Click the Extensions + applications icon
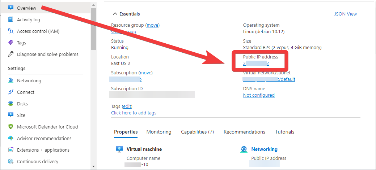The width and height of the screenshot is (376, 170). (10, 150)
